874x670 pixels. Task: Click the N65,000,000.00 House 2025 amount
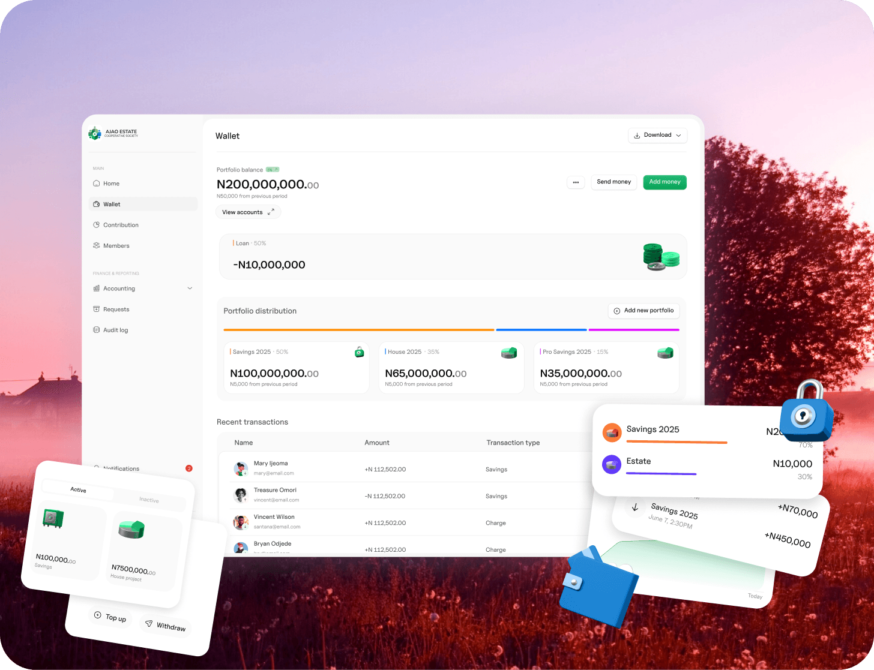[426, 374]
